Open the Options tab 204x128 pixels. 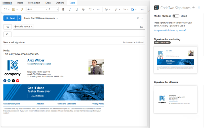click(x=60, y=3)
